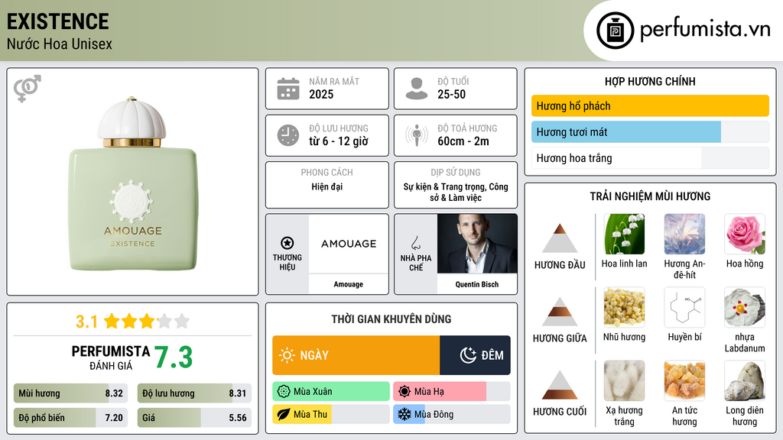This screenshot has width=783, height=440.
Task: Open the Hương An-đê-hít note image
Action: point(684,234)
